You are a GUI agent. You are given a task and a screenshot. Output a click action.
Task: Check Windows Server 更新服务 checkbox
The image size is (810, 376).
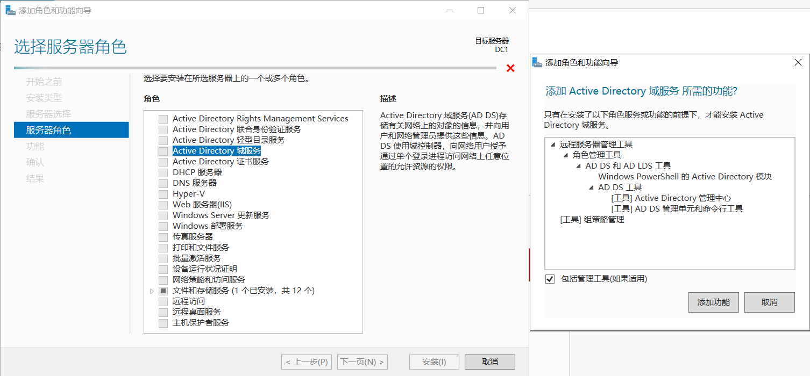(163, 215)
